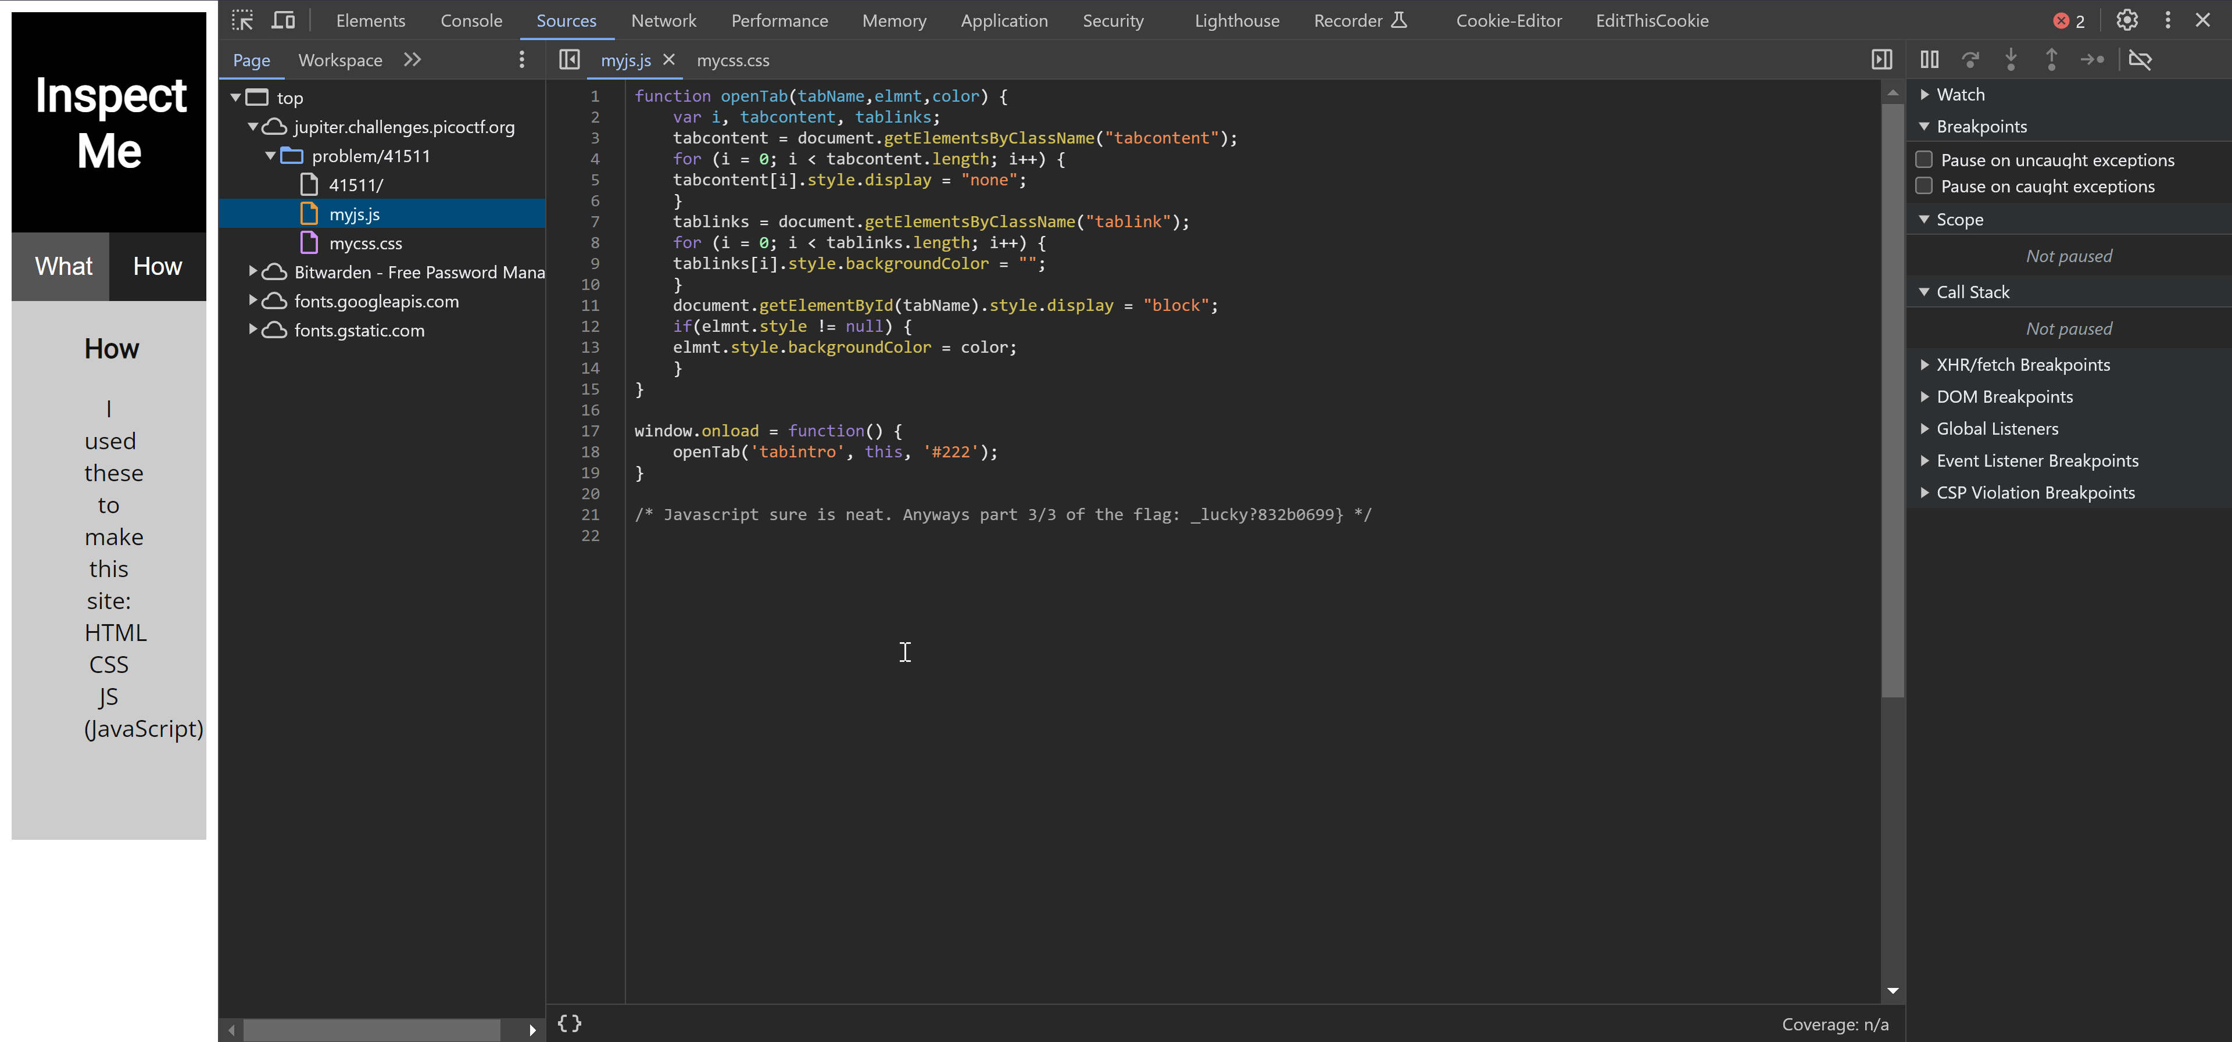Switch to the Network tab
2232x1042 pixels.
coord(663,20)
